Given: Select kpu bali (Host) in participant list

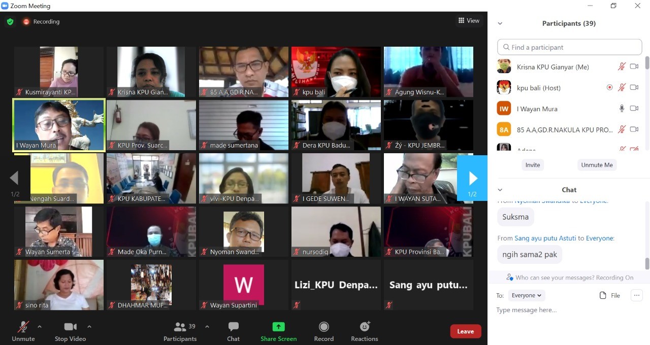Looking at the screenshot, I should point(538,88).
